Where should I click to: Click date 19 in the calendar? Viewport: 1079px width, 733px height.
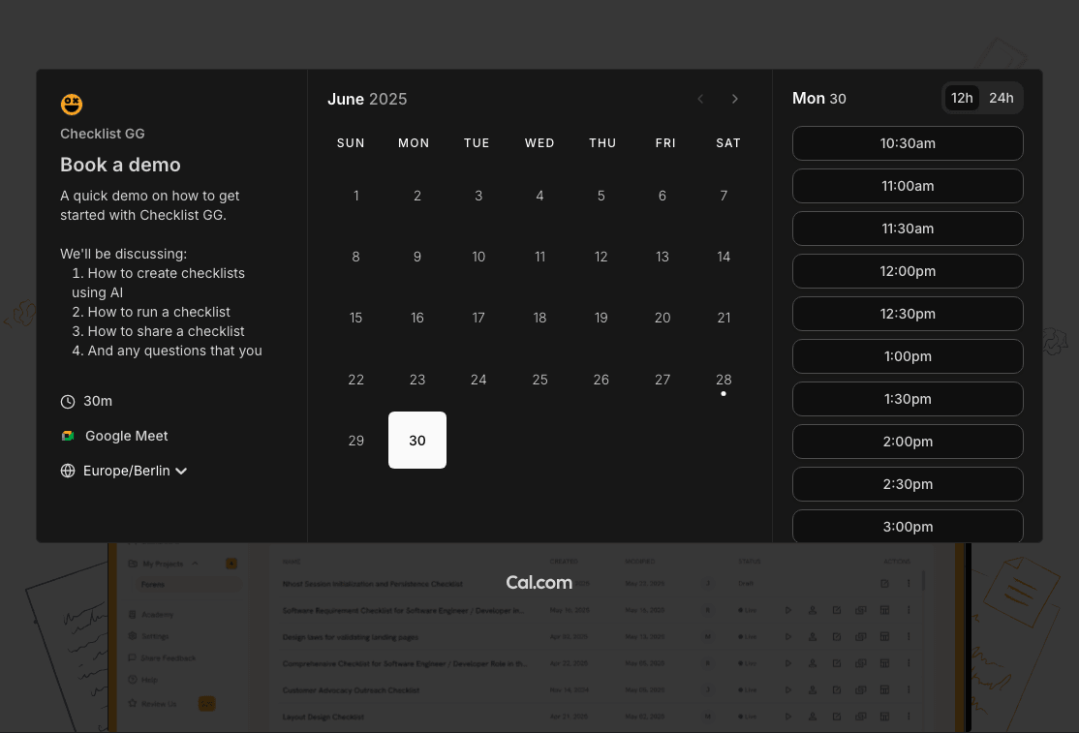tap(601, 318)
